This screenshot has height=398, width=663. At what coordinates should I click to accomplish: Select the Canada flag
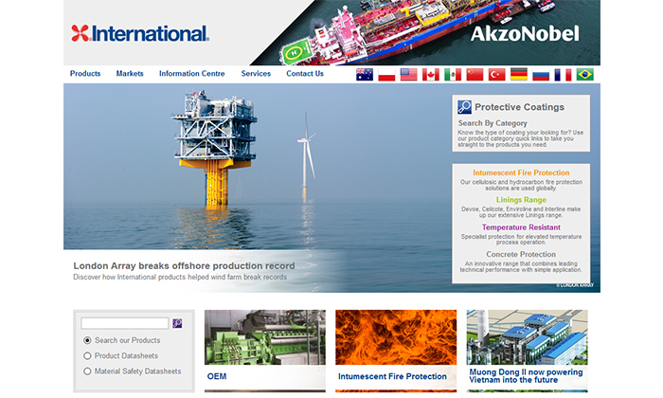[430, 75]
